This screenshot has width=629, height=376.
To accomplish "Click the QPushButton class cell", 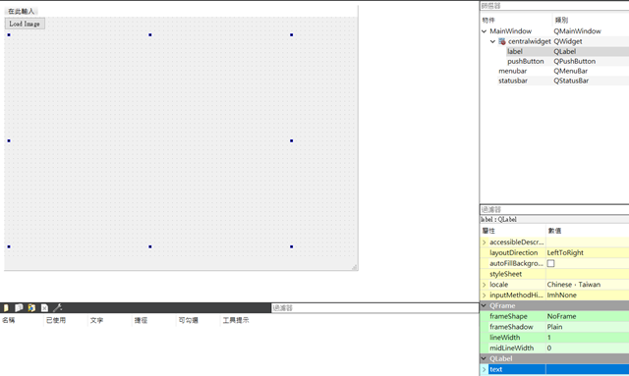I will click(574, 61).
